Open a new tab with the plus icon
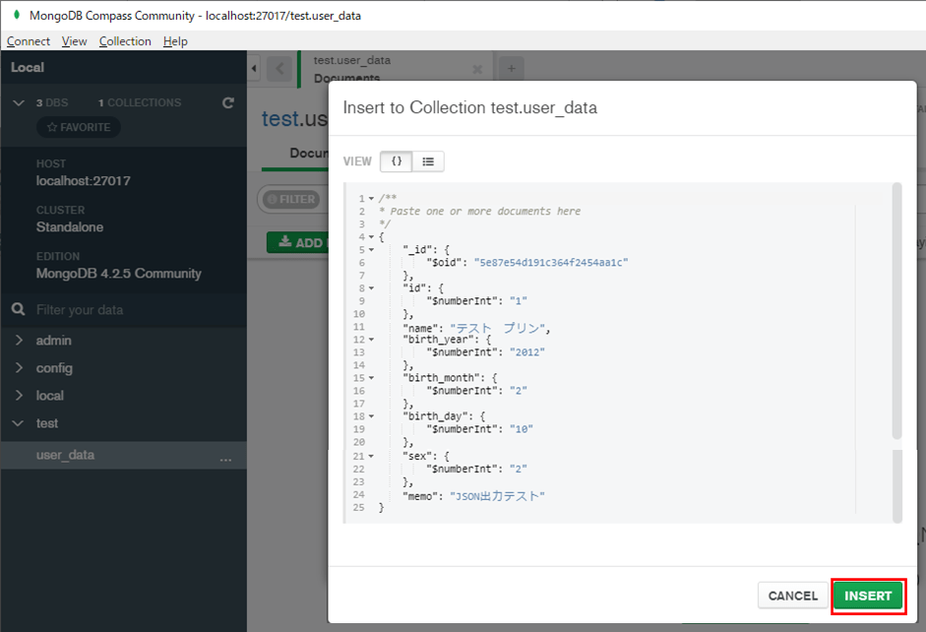Image resolution: width=926 pixels, height=632 pixels. pyautogui.click(x=511, y=67)
